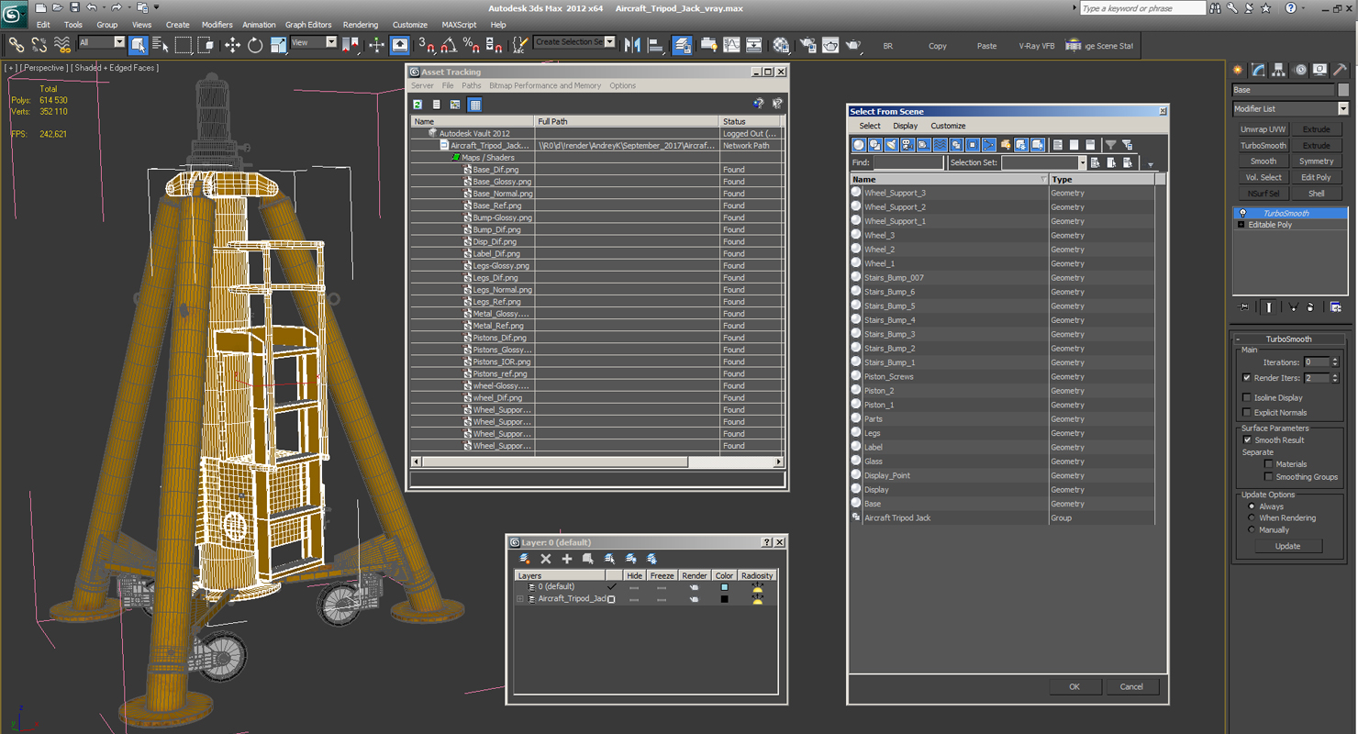Click the Unwrap UVW modifier button
The height and width of the screenshot is (734, 1358).
pyautogui.click(x=1263, y=129)
